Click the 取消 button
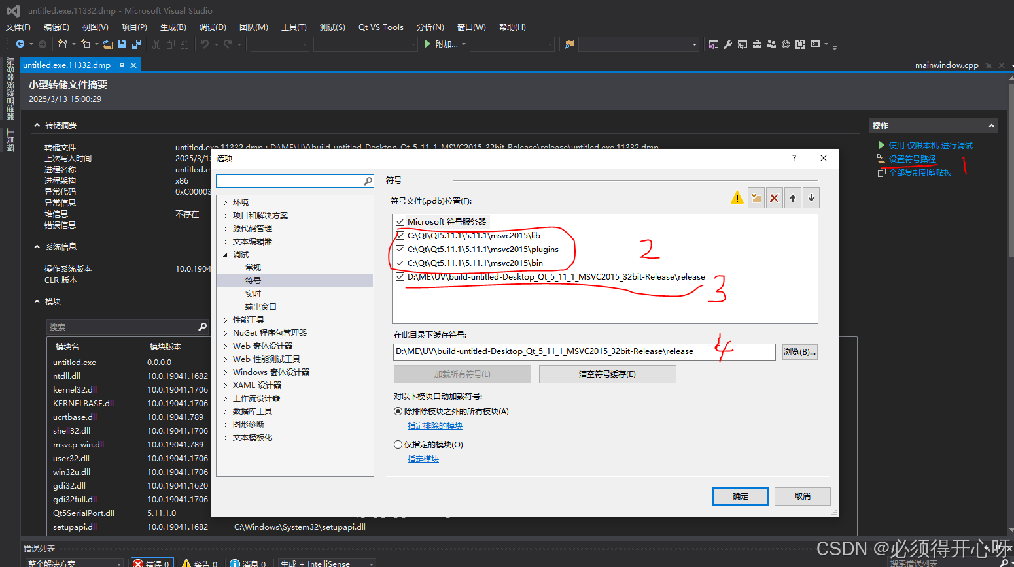Viewport: 1014px width, 567px height. click(x=803, y=496)
